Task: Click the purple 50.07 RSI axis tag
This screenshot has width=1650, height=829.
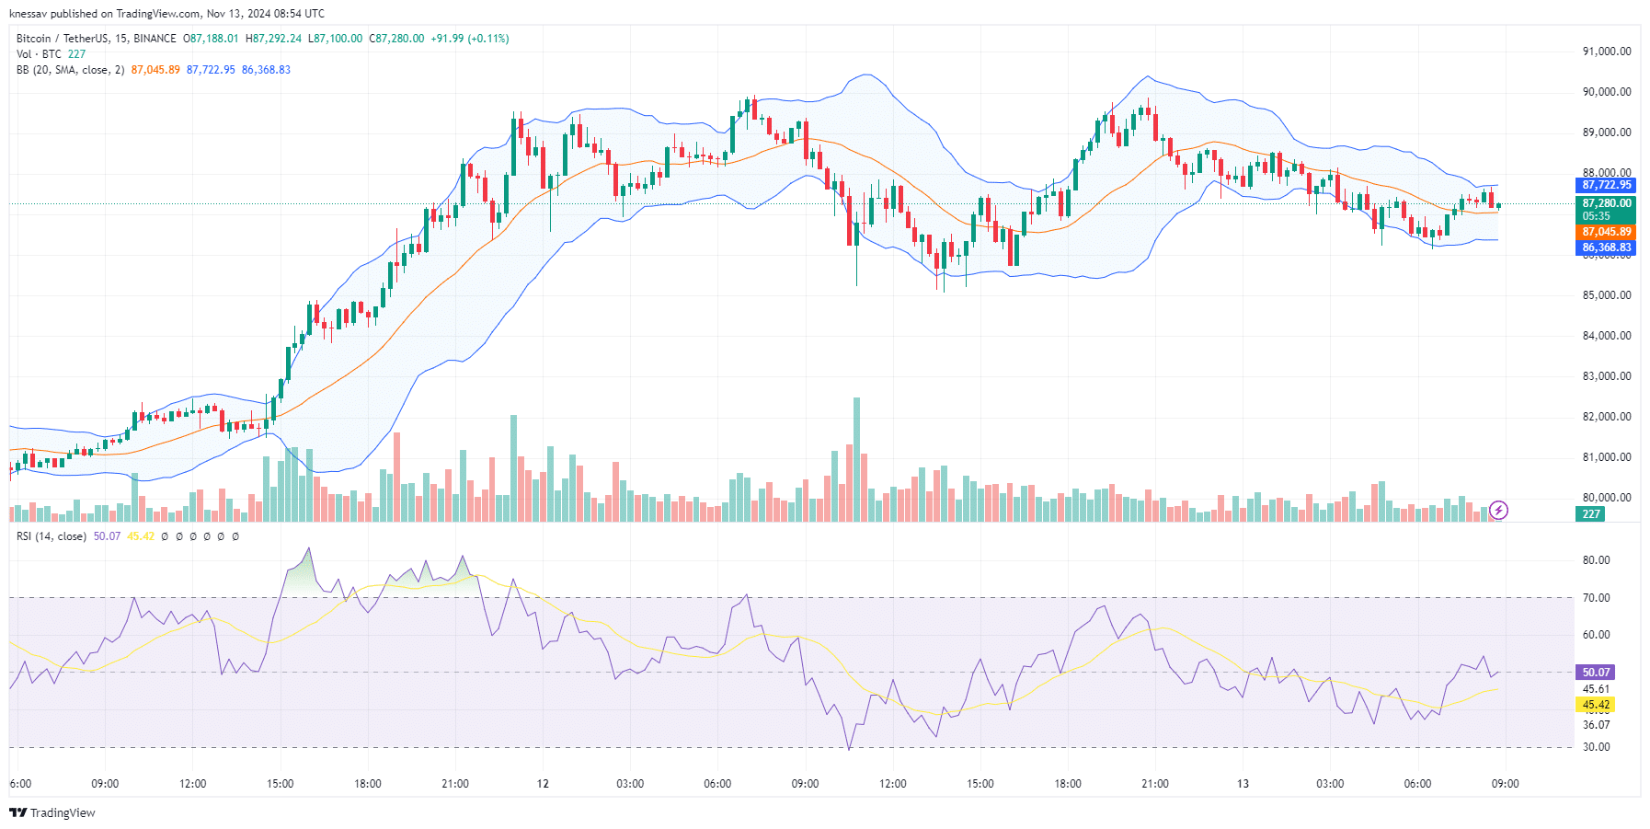Action: [x=1596, y=673]
